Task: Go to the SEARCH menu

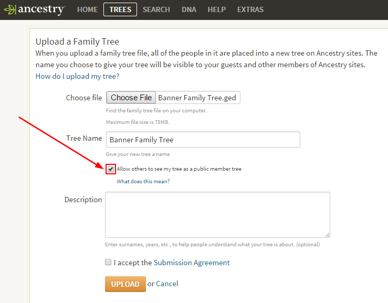Action: click(156, 9)
